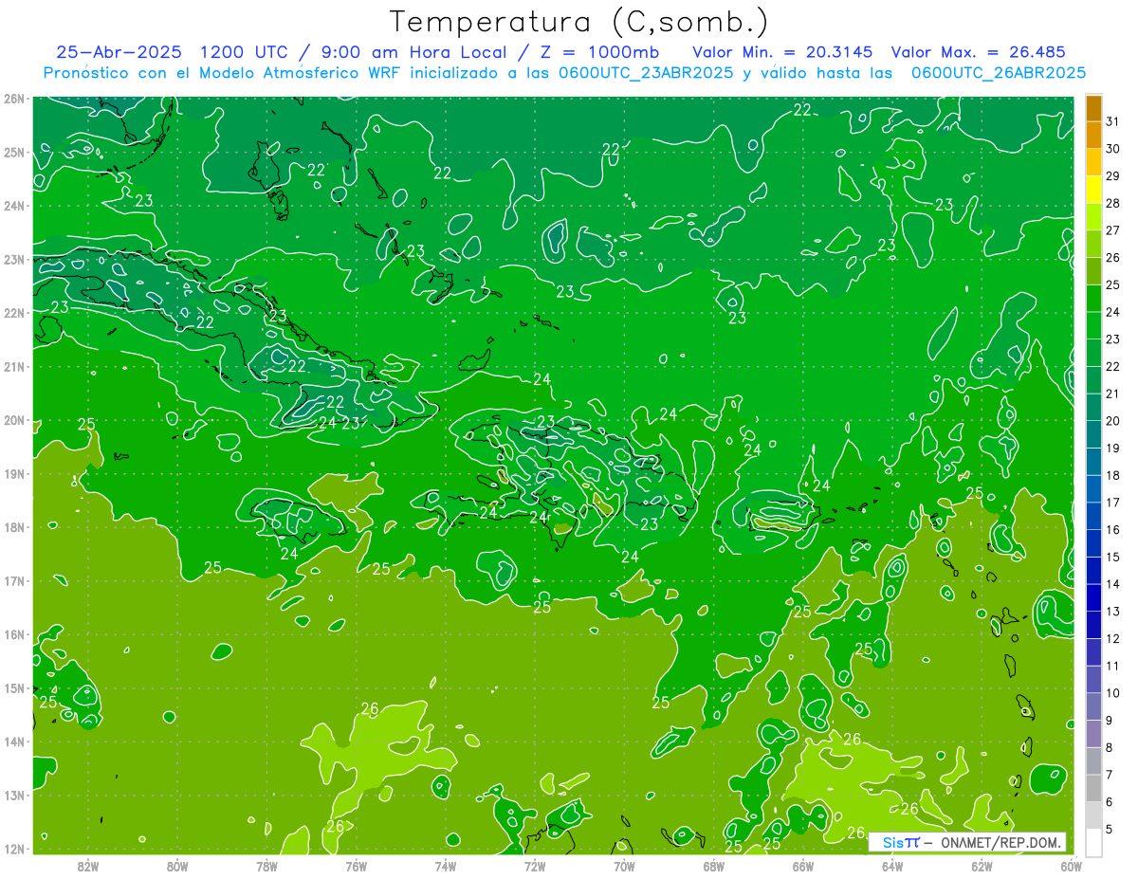This screenshot has height=879, width=1138.
Task: Click the '76W' longitude label
Action: point(356,866)
